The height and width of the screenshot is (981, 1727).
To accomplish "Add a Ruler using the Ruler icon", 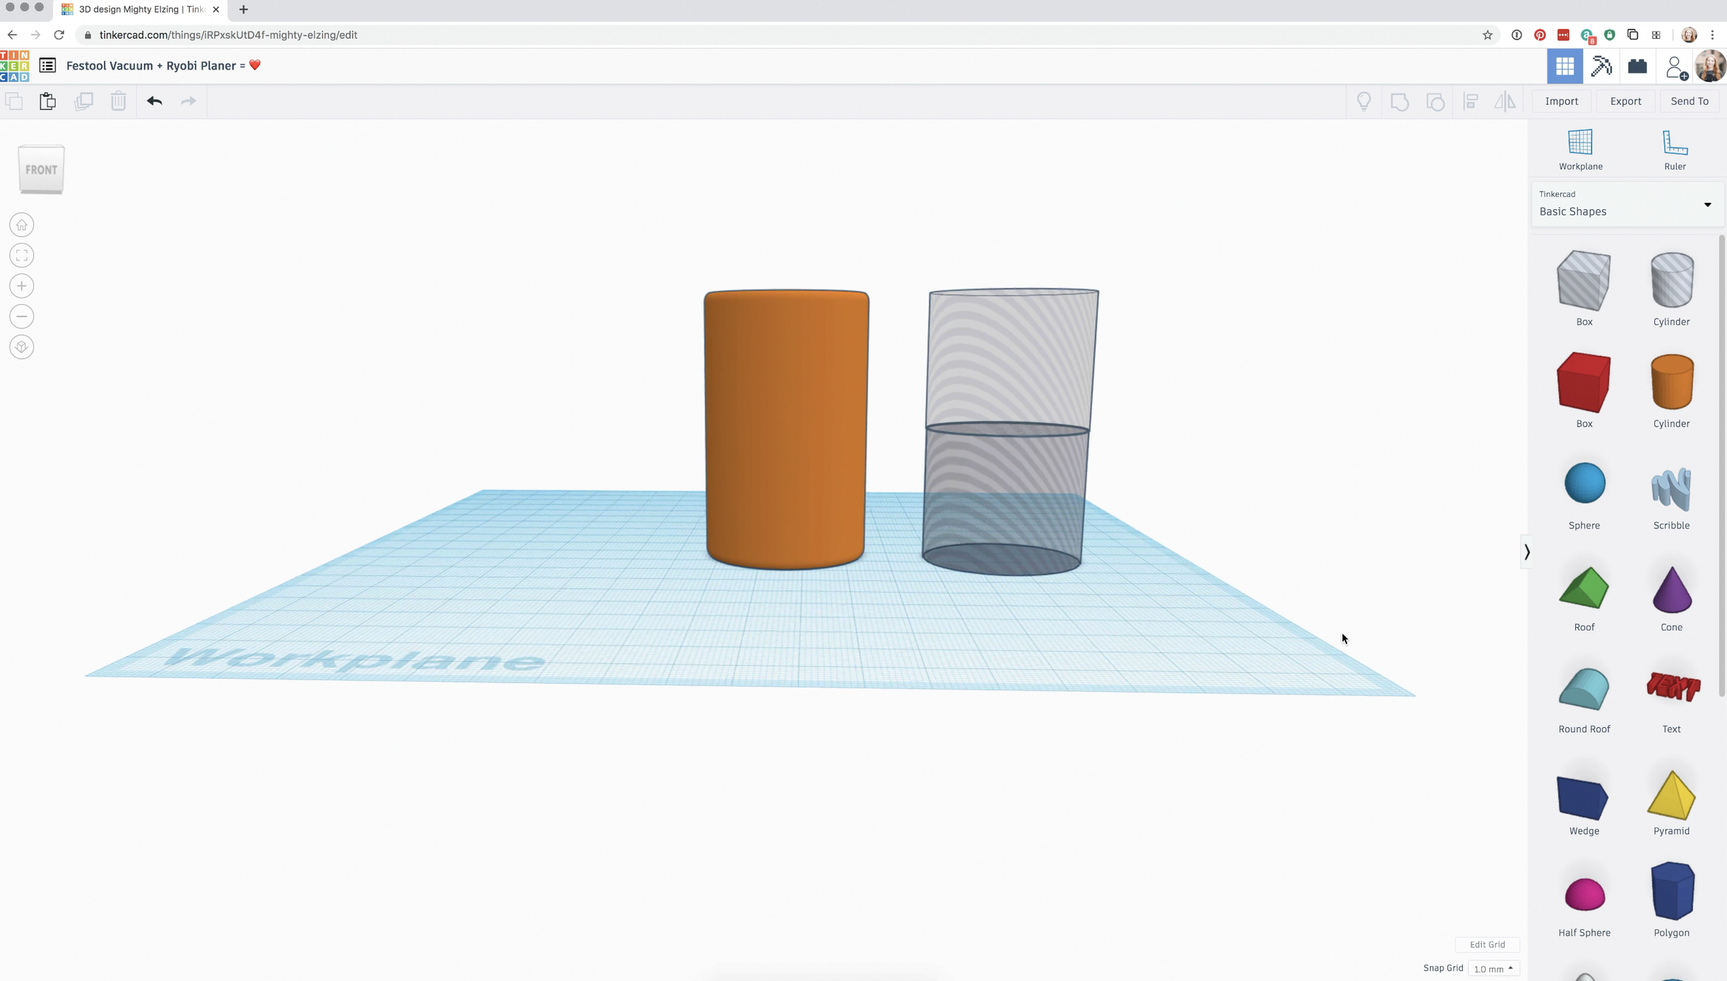I will click(1674, 147).
